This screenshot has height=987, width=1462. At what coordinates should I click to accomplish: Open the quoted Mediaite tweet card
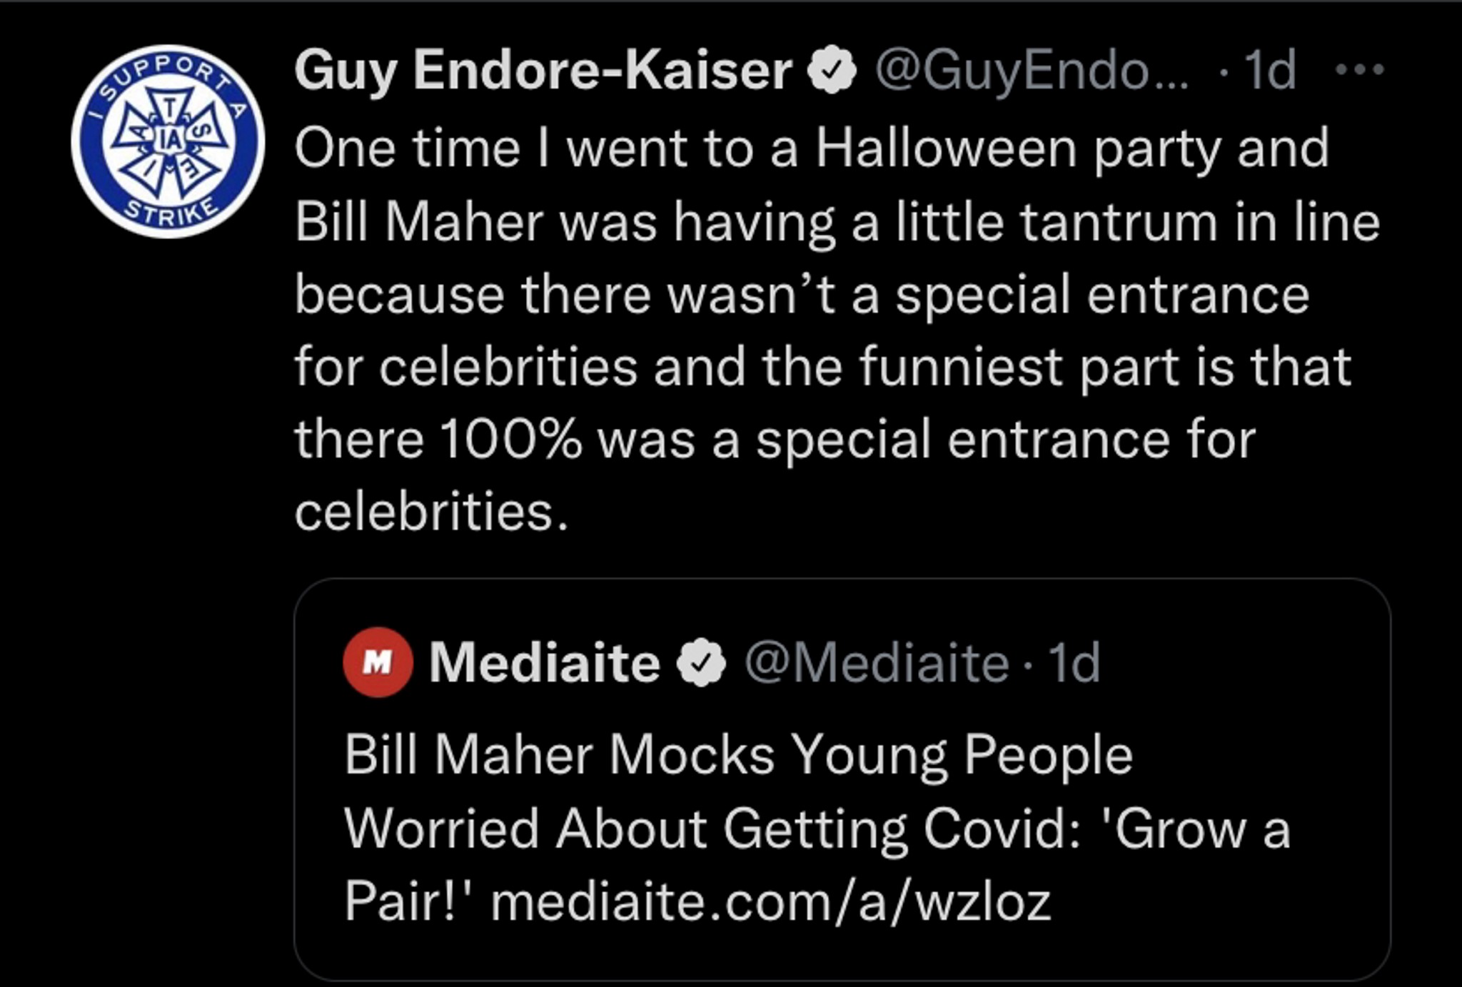pyautogui.click(x=842, y=779)
